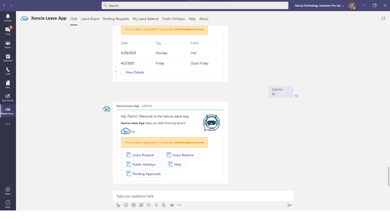Open the sticker picker
This screenshot has width=390, height=219.
tap(141, 205)
